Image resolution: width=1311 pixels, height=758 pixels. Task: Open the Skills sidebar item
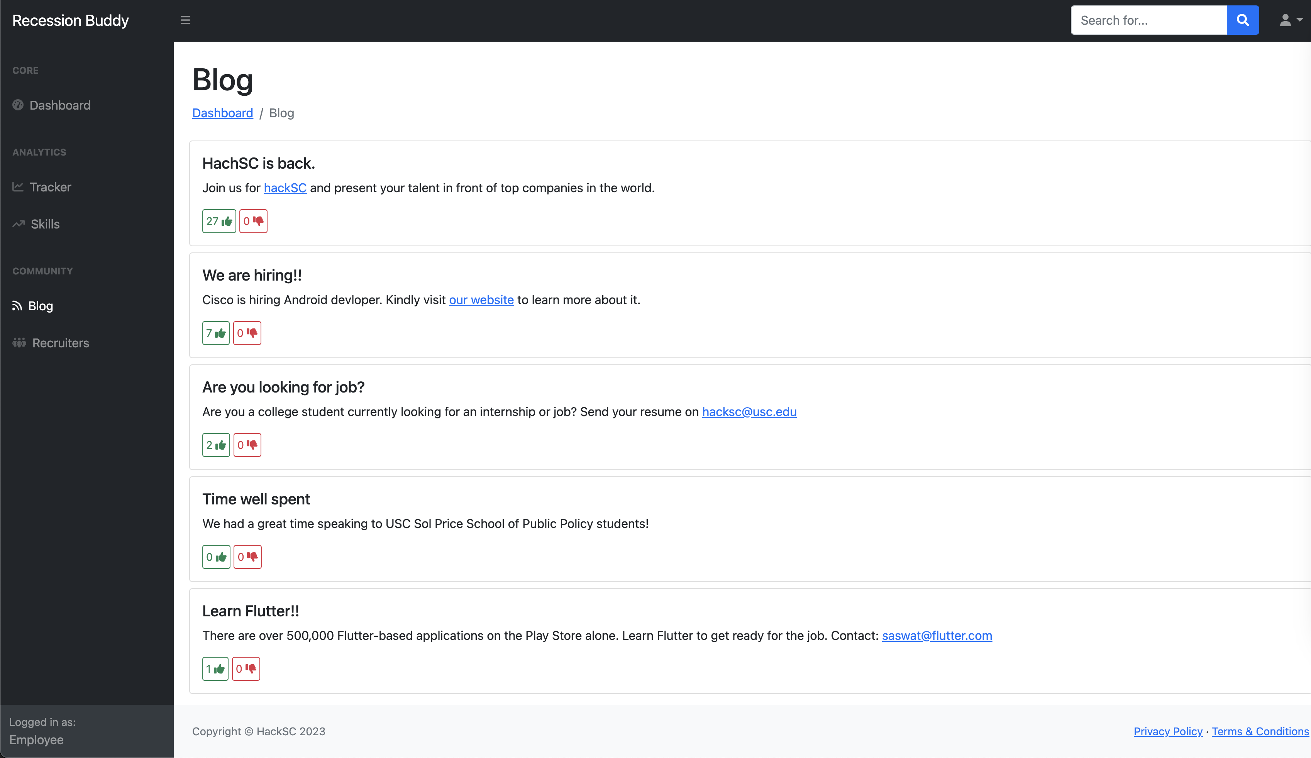45,224
